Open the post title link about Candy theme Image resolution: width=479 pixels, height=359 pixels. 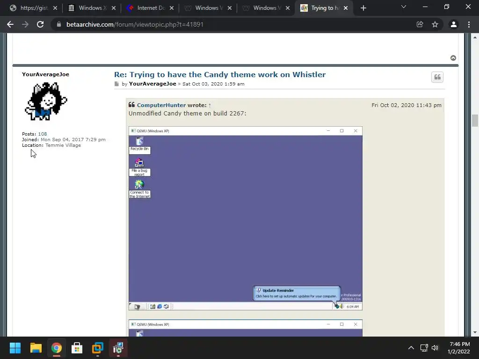(x=220, y=74)
